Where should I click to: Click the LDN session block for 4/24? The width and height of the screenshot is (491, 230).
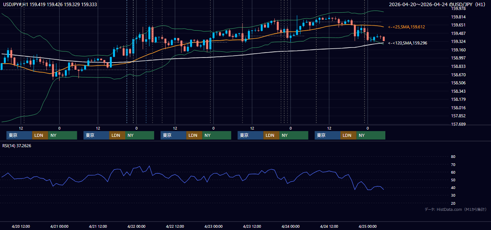(x=348, y=135)
